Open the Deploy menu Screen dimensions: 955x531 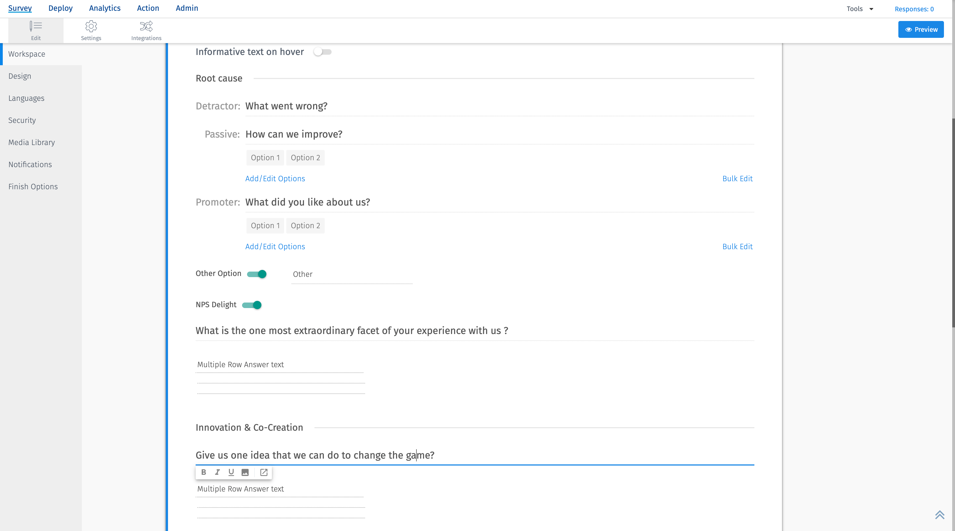click(61, 8)
